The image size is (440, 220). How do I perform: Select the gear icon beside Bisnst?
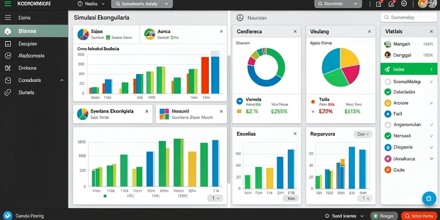[8, 31]
